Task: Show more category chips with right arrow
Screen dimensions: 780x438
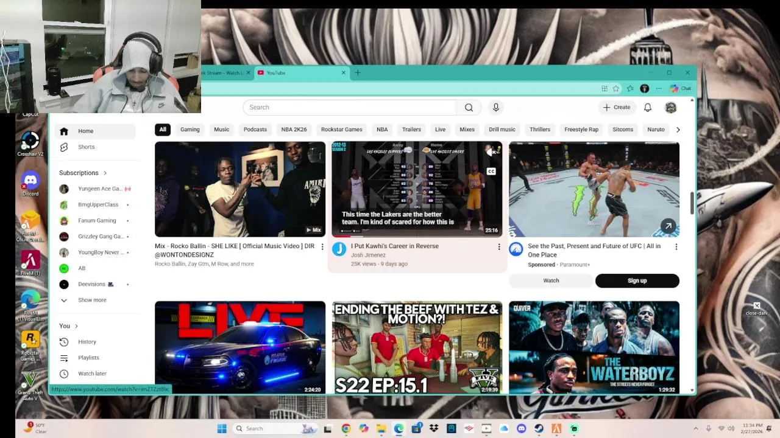Action: pyautogui.click(x=678, y=130)
